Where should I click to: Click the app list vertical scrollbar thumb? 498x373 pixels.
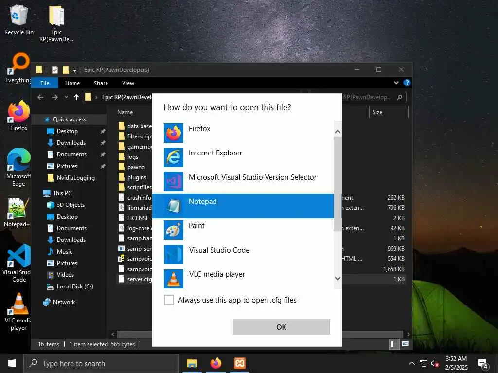[338, 184]
